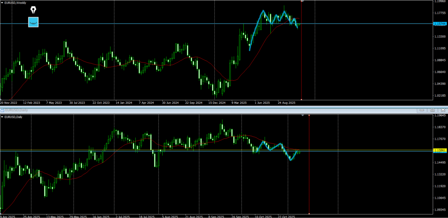
Task: Click the 1.19645 price on daily scale
Action: coord(439,116)
